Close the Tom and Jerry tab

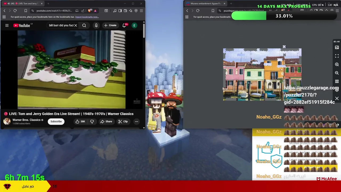click(42, 3)
